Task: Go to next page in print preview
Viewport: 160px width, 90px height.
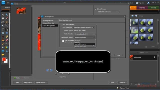Action: tap(68, 73)
